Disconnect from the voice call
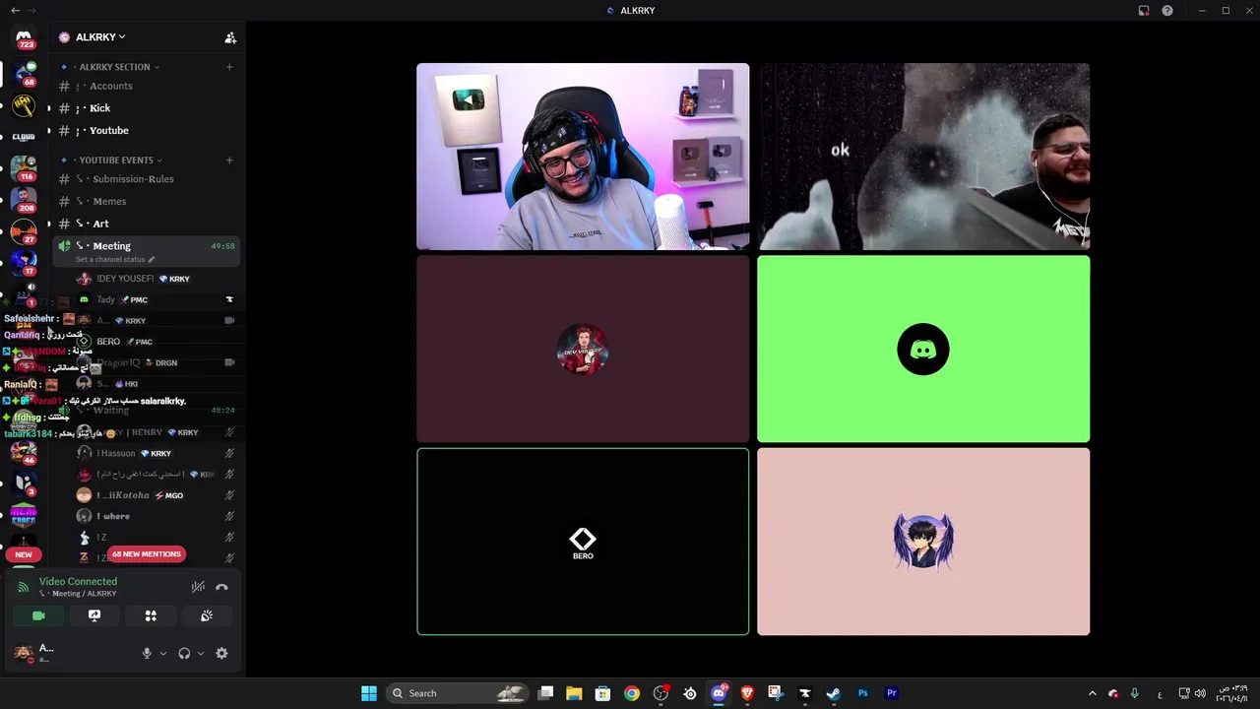Screen dimensions: 1260x709 pos(221,587)
